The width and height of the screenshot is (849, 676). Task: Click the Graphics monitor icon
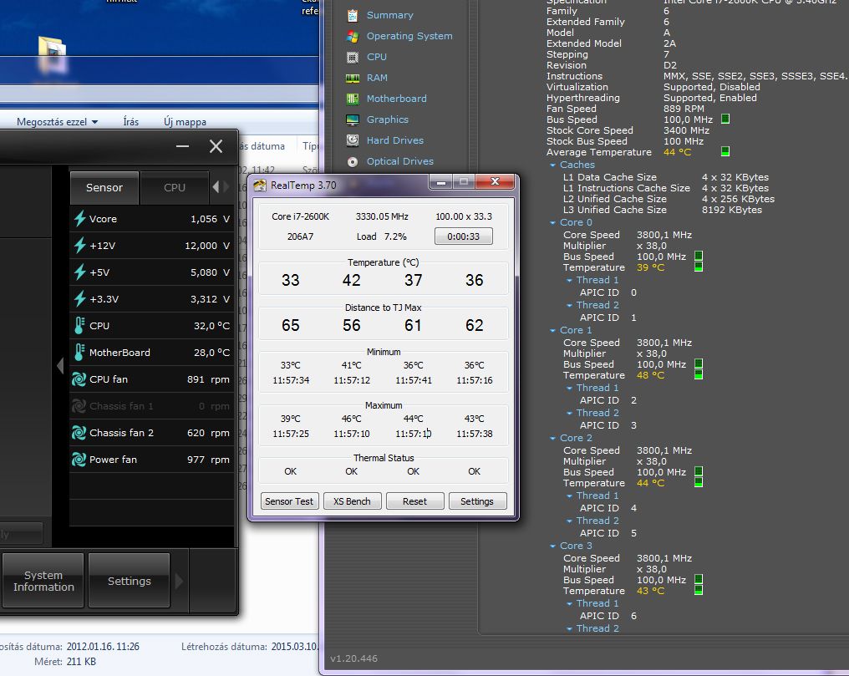click(x=353, y=119)
